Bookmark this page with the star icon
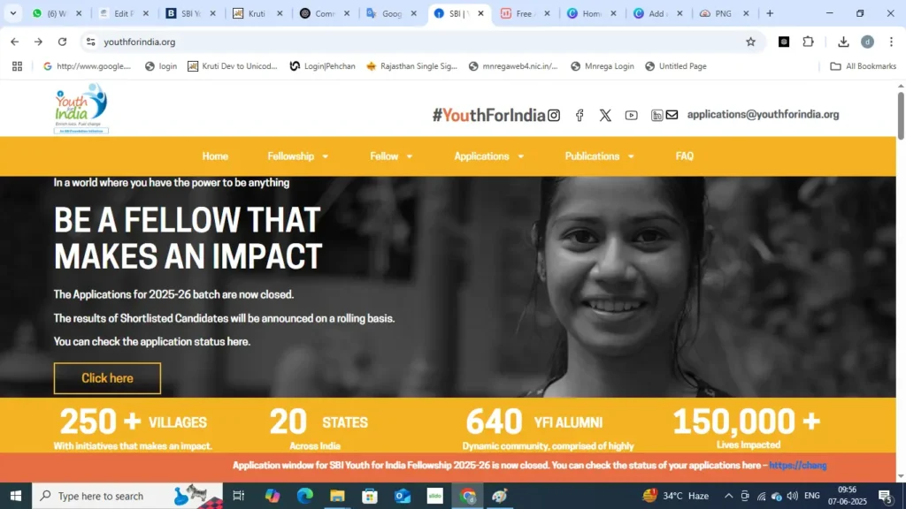Screen dimensions: 906x509 750,42
